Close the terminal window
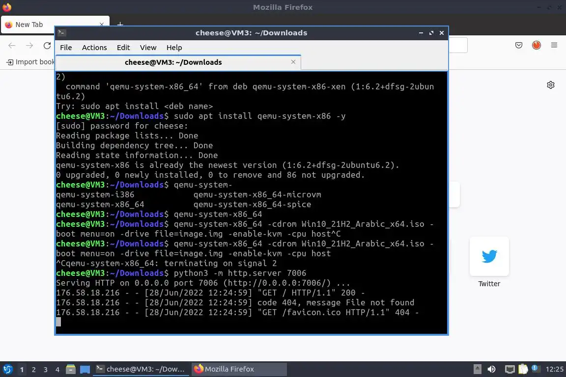Screen dimensions: 566x377 442,33
